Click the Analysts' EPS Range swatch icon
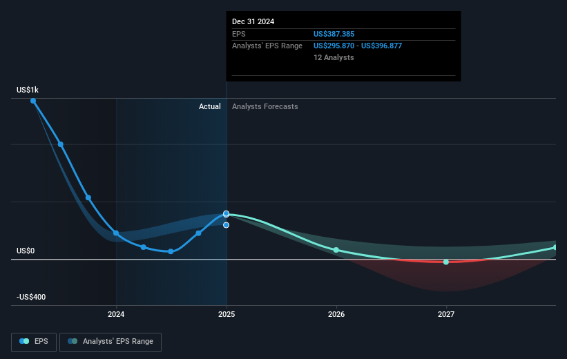The image size is (567, 359). [x=73, y=341]
